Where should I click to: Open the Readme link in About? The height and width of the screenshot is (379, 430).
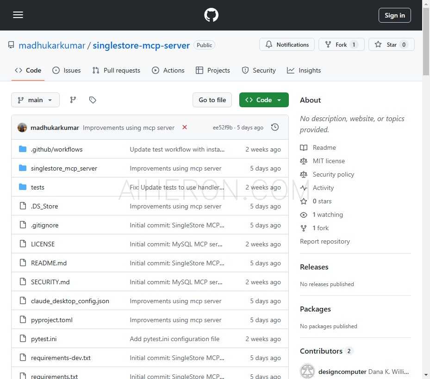coord(318,147)
